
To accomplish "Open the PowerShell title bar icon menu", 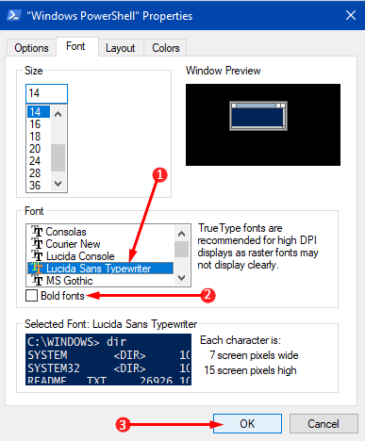I will [x=14, y=15].
